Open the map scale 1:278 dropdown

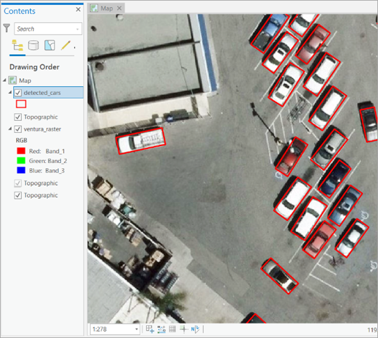(136, 329)
